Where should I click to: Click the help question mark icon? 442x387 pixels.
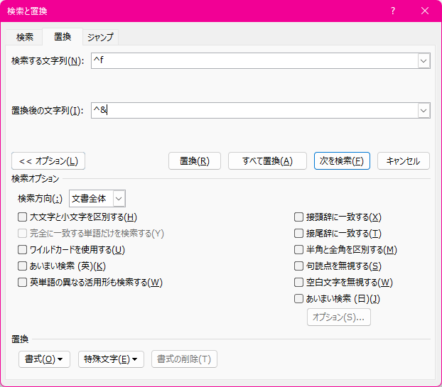[x=393, y=11]
